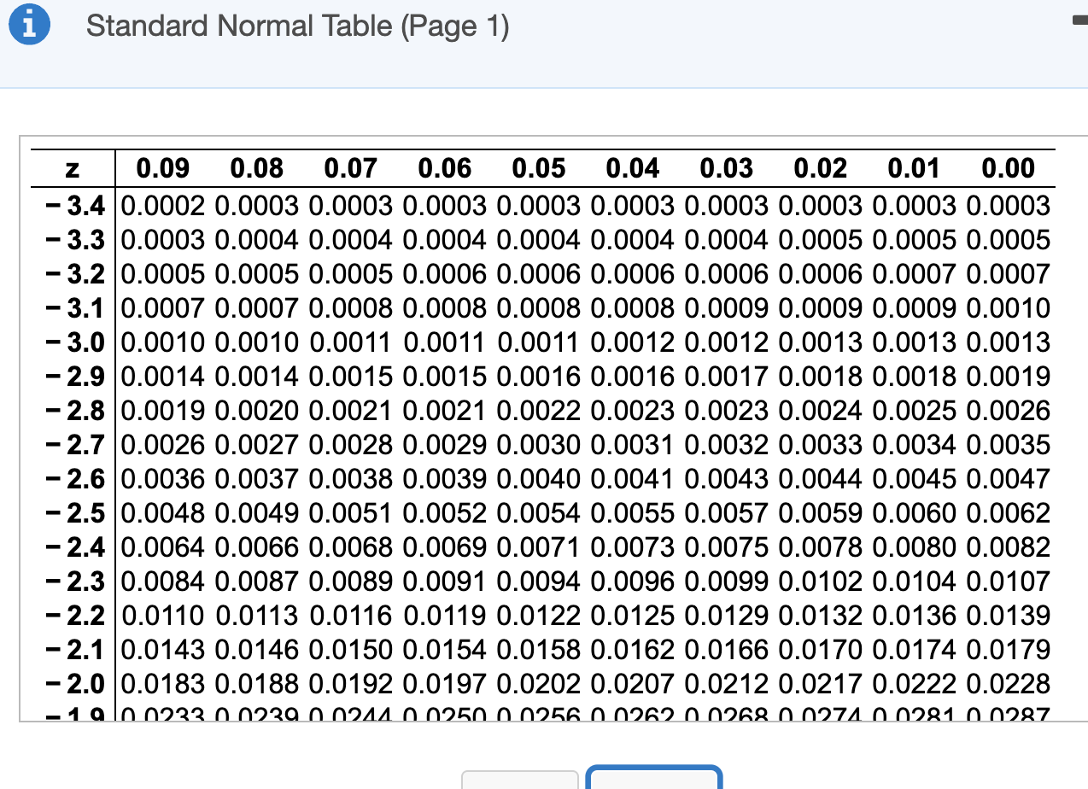
Task: Click the value 0.0013 in row -3.0
Action: [1008, 342]
